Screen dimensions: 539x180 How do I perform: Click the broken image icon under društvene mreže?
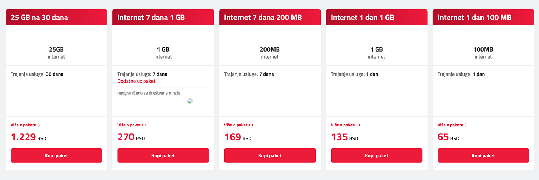tap(190, 101)
